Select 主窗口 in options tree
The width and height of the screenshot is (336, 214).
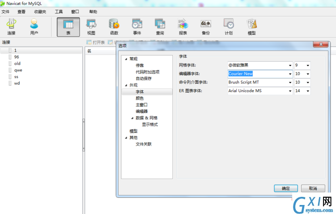(x=142, y=105)
